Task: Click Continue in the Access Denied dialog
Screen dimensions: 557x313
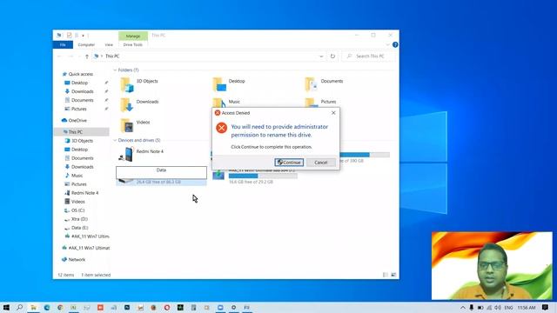Action: tap(289, 163)
